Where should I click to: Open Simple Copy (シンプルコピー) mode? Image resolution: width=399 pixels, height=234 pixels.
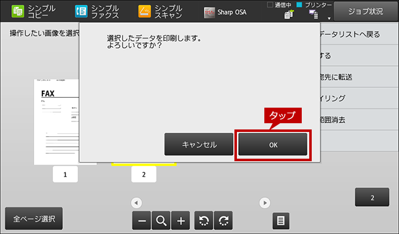click(33, 12)
